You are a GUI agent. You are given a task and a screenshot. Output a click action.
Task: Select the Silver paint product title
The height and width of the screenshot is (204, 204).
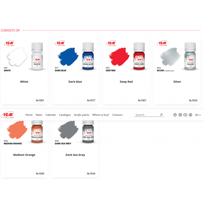(x=177, y=82)
